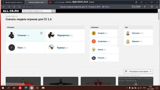Screen dimensions: 160x90
Task: Click the magnifier search button
Action: tap(53, 11)
